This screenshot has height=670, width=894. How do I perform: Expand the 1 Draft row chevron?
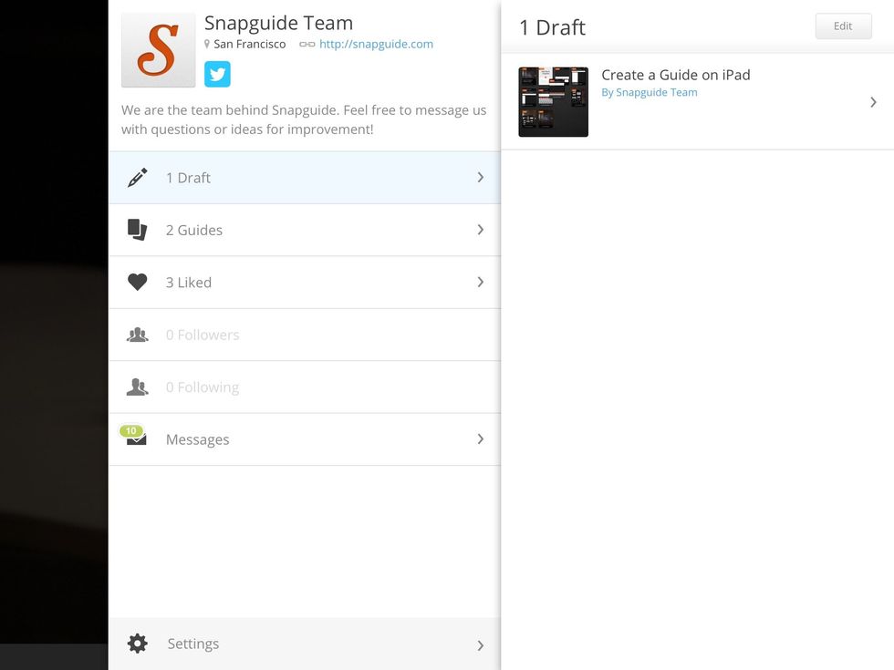[481, 177]
